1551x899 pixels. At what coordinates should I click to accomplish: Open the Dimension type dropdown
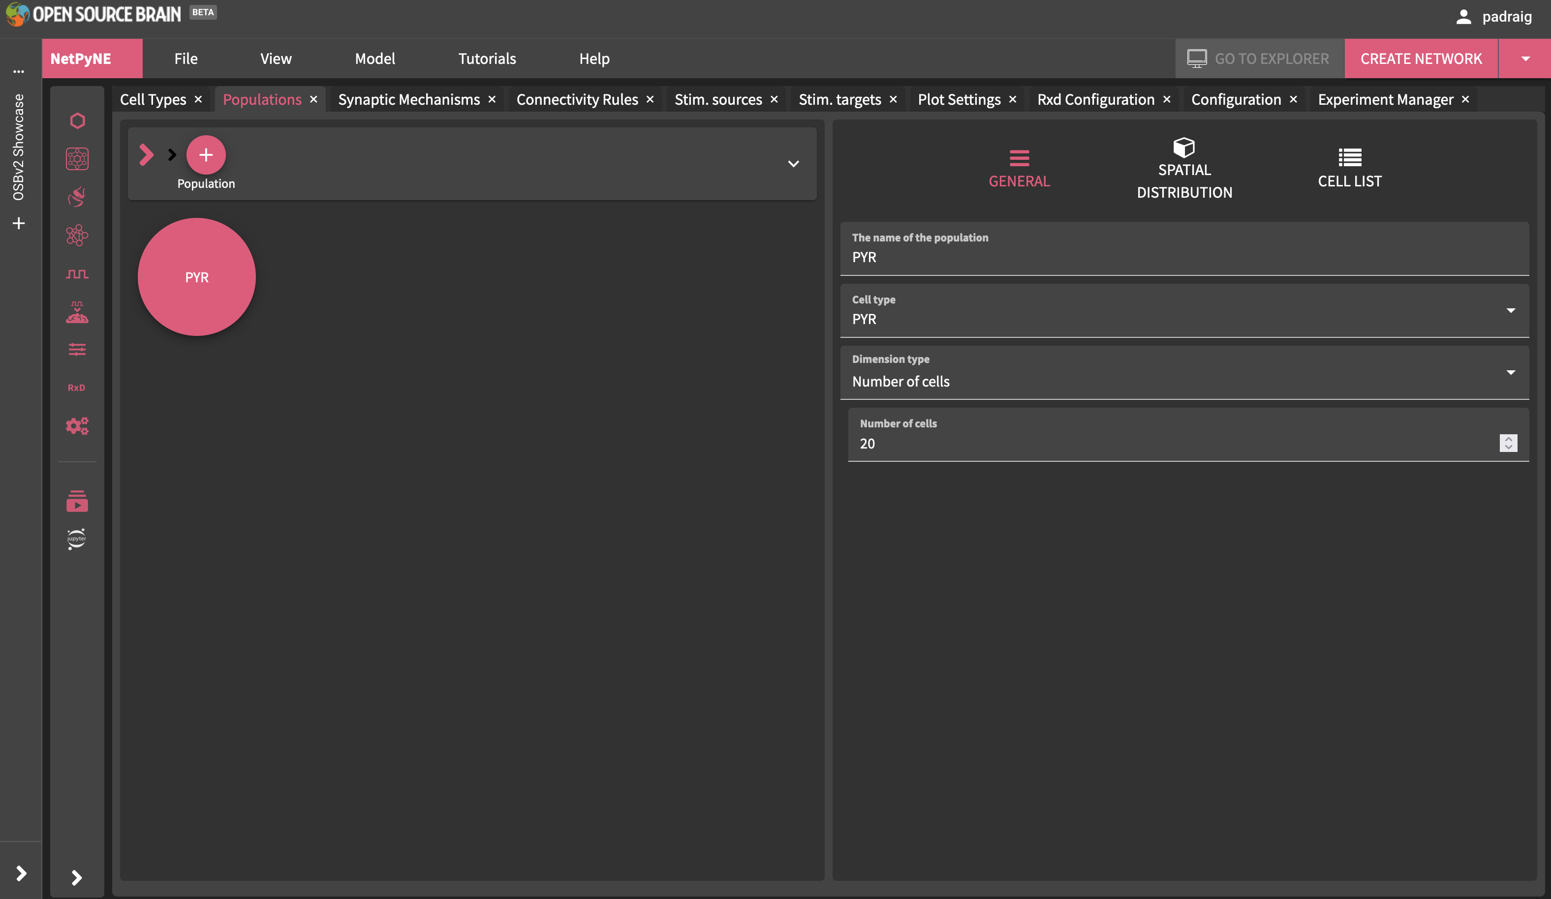click(1184, 372)
